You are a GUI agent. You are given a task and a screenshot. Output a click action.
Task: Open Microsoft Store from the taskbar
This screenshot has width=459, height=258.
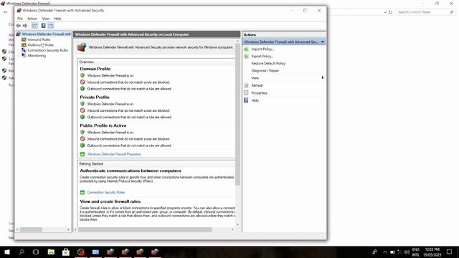click(x=66, y=252)
